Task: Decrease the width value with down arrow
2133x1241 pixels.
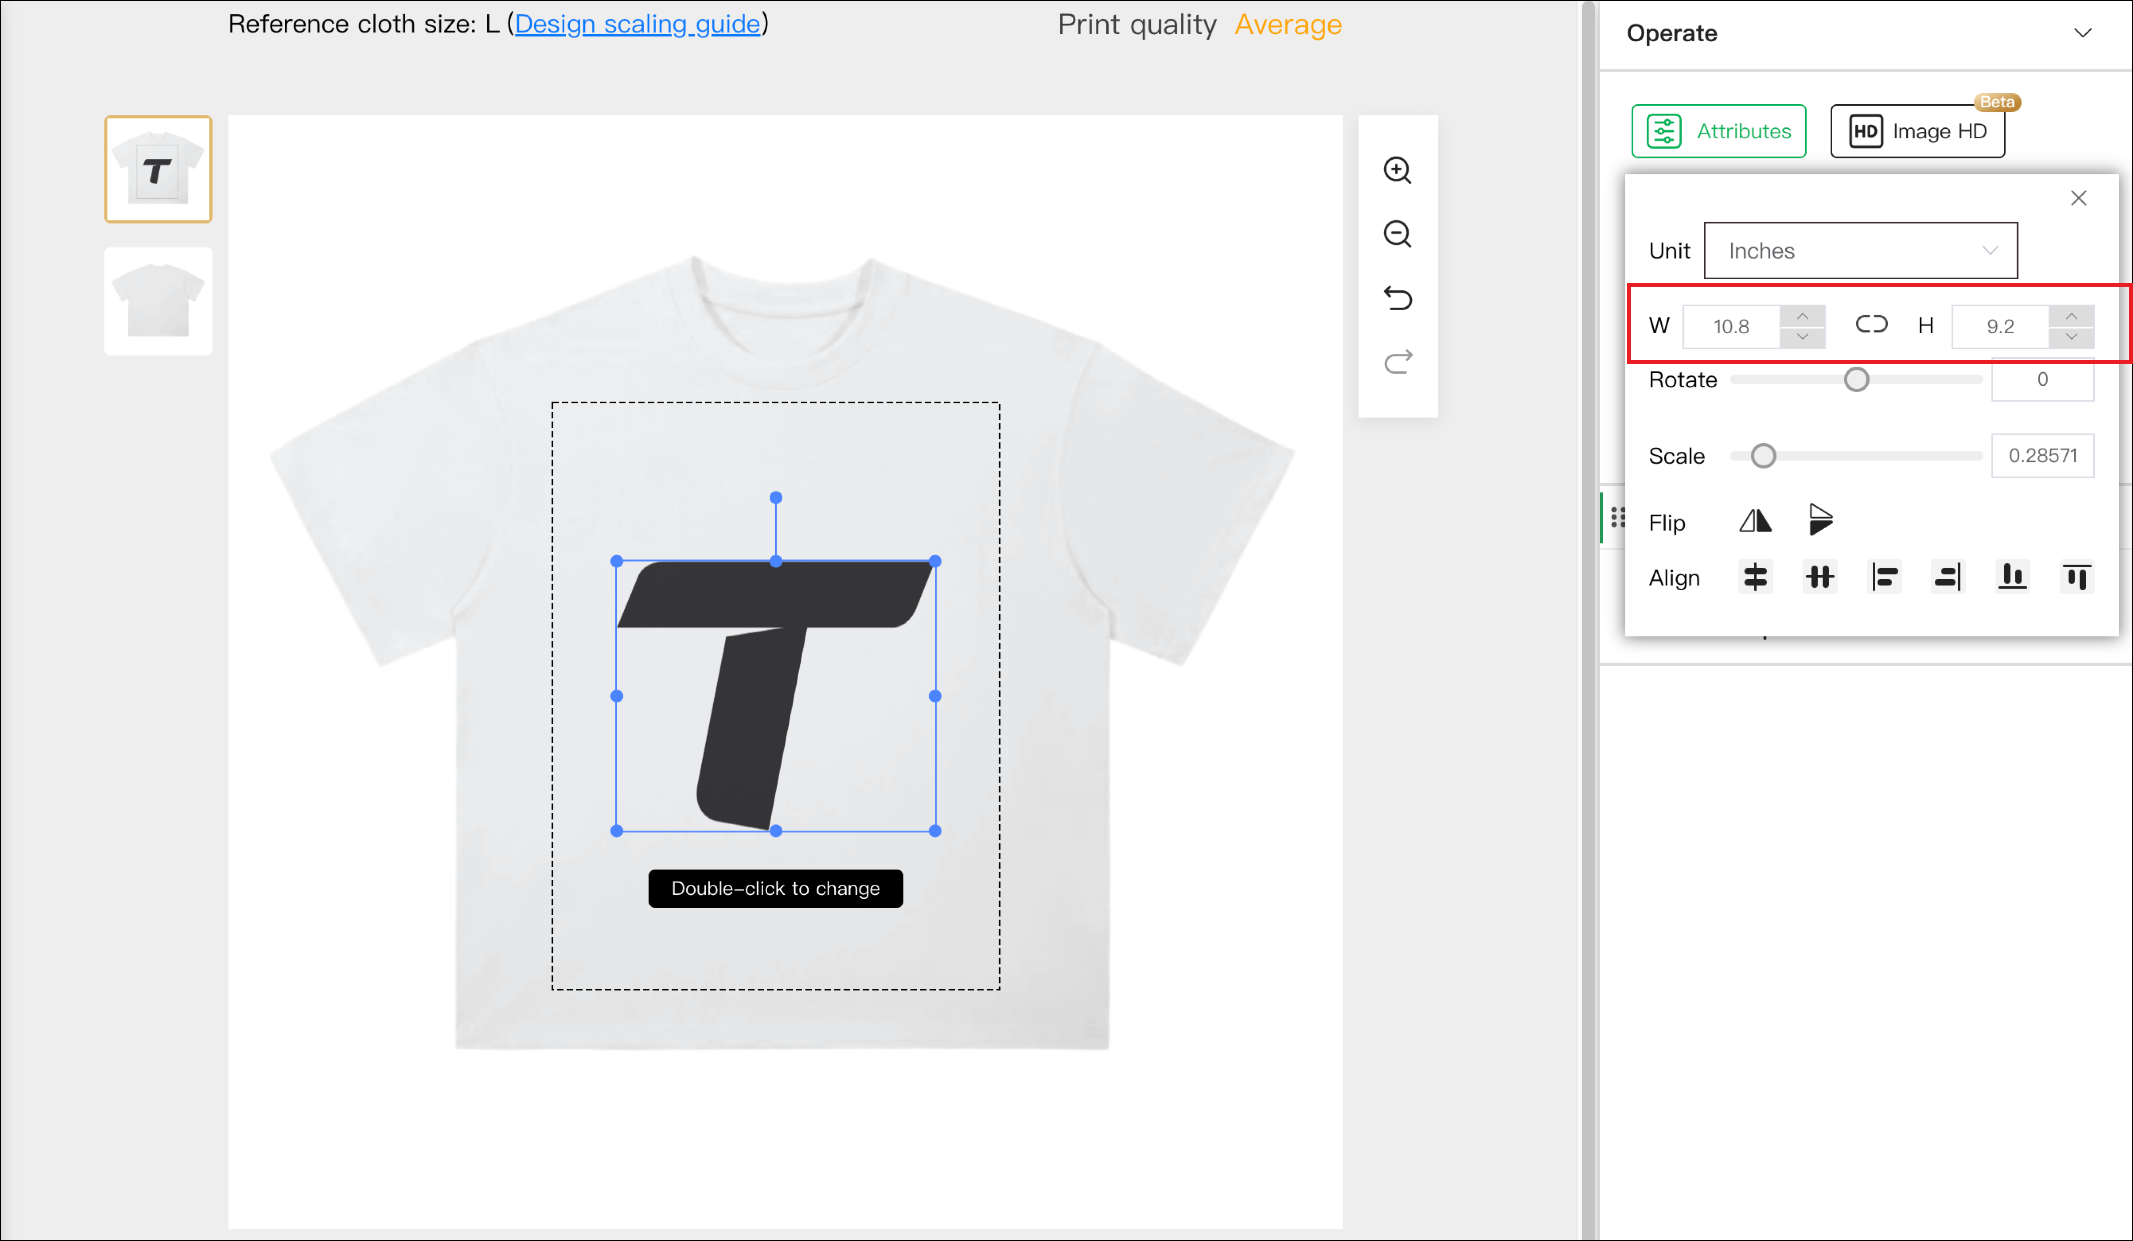Action: (1802, 337)
